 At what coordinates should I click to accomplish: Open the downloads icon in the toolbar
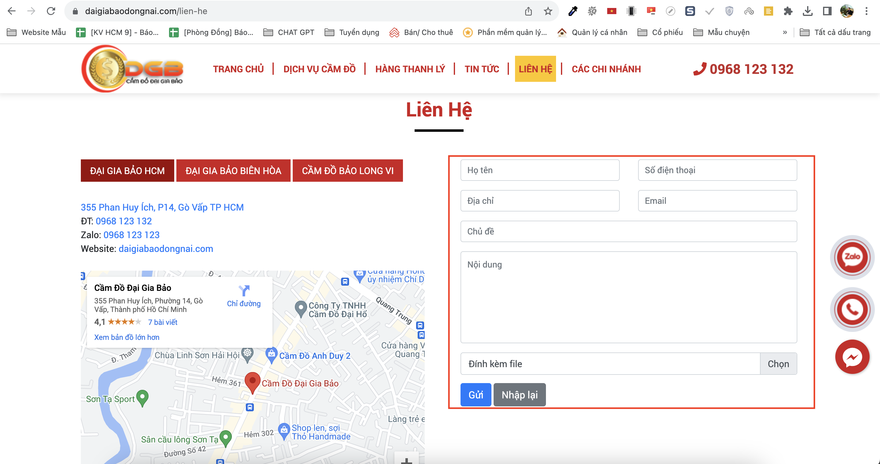807,11
